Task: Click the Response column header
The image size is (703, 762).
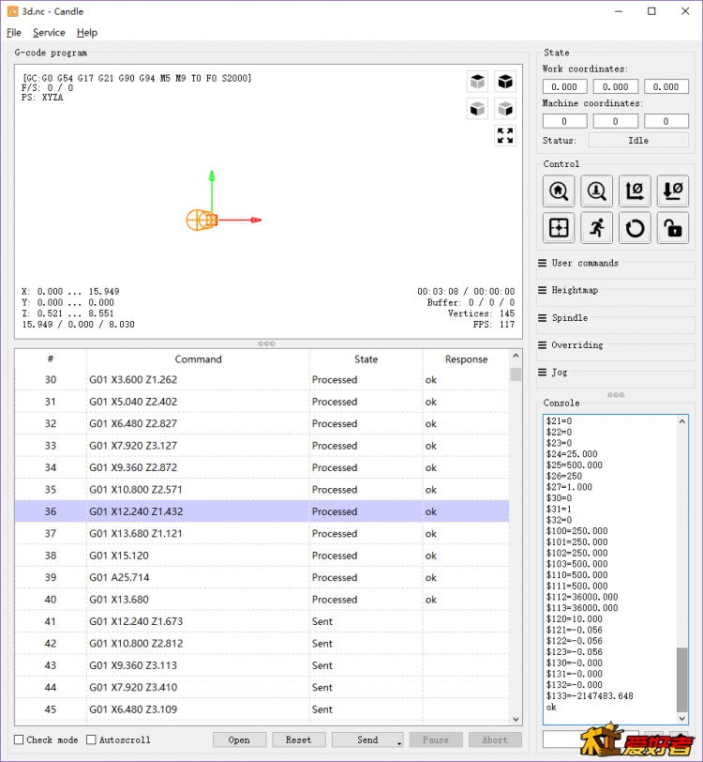Action: pos(466,359)
